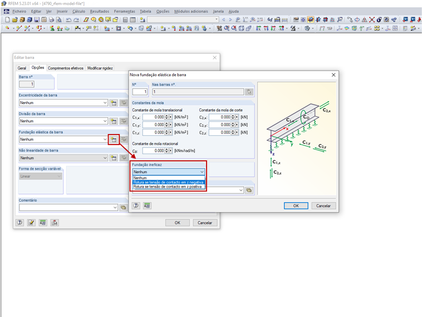Image resolution: width=423 pixels, height=317 pixels.
Task: Open print preview toolbar icon
Action: point(58,19)
